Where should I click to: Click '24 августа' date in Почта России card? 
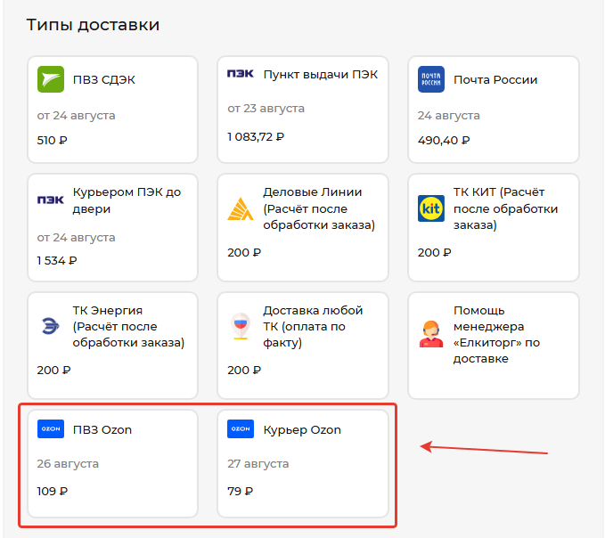point(448,115)
